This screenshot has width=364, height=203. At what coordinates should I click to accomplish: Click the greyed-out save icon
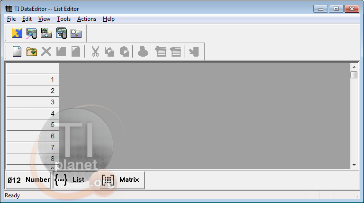pyautogui.click(x=61, y=51)
